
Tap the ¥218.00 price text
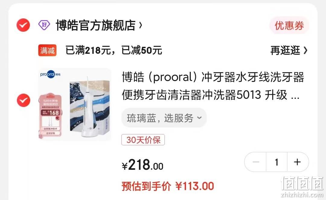click(x=142, y=165)
